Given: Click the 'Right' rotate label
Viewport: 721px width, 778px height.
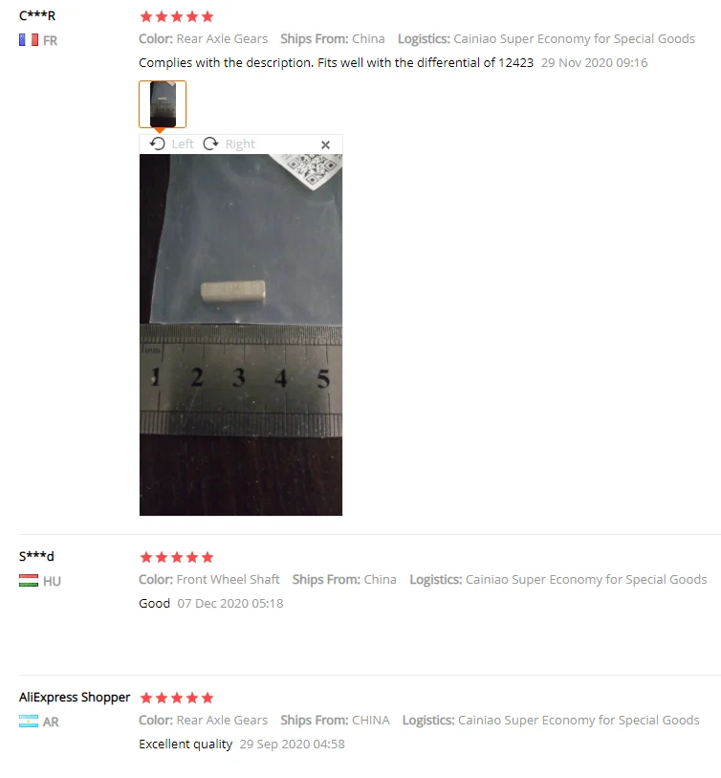Looking at the screenshot, I should coord(240,144).
